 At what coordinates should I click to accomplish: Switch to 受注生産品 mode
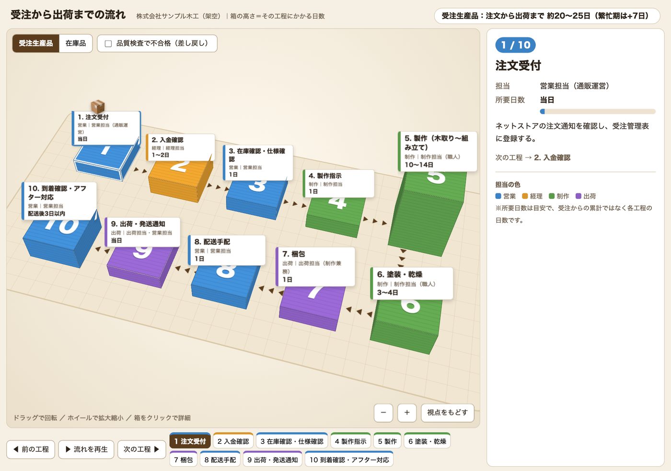(x=36, y=43)
